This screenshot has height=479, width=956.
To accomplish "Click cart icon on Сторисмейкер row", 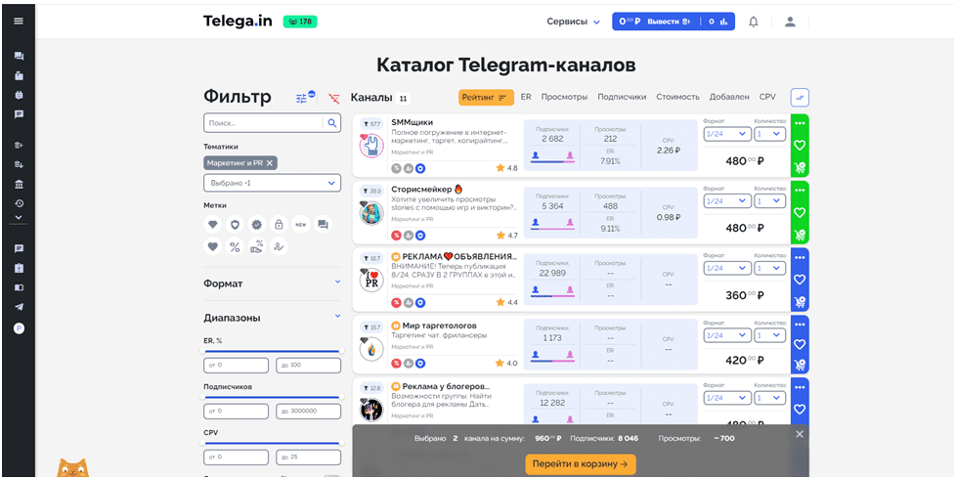I will [x=800, y=235].
